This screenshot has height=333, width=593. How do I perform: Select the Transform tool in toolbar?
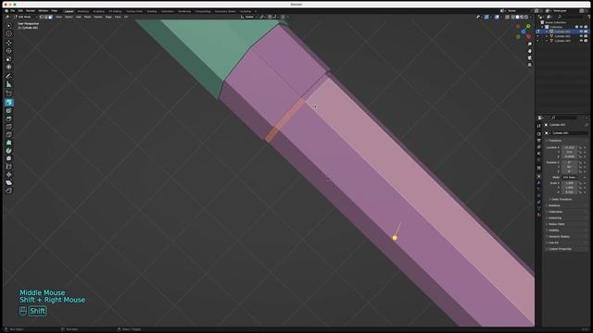(x=8, y=67)
